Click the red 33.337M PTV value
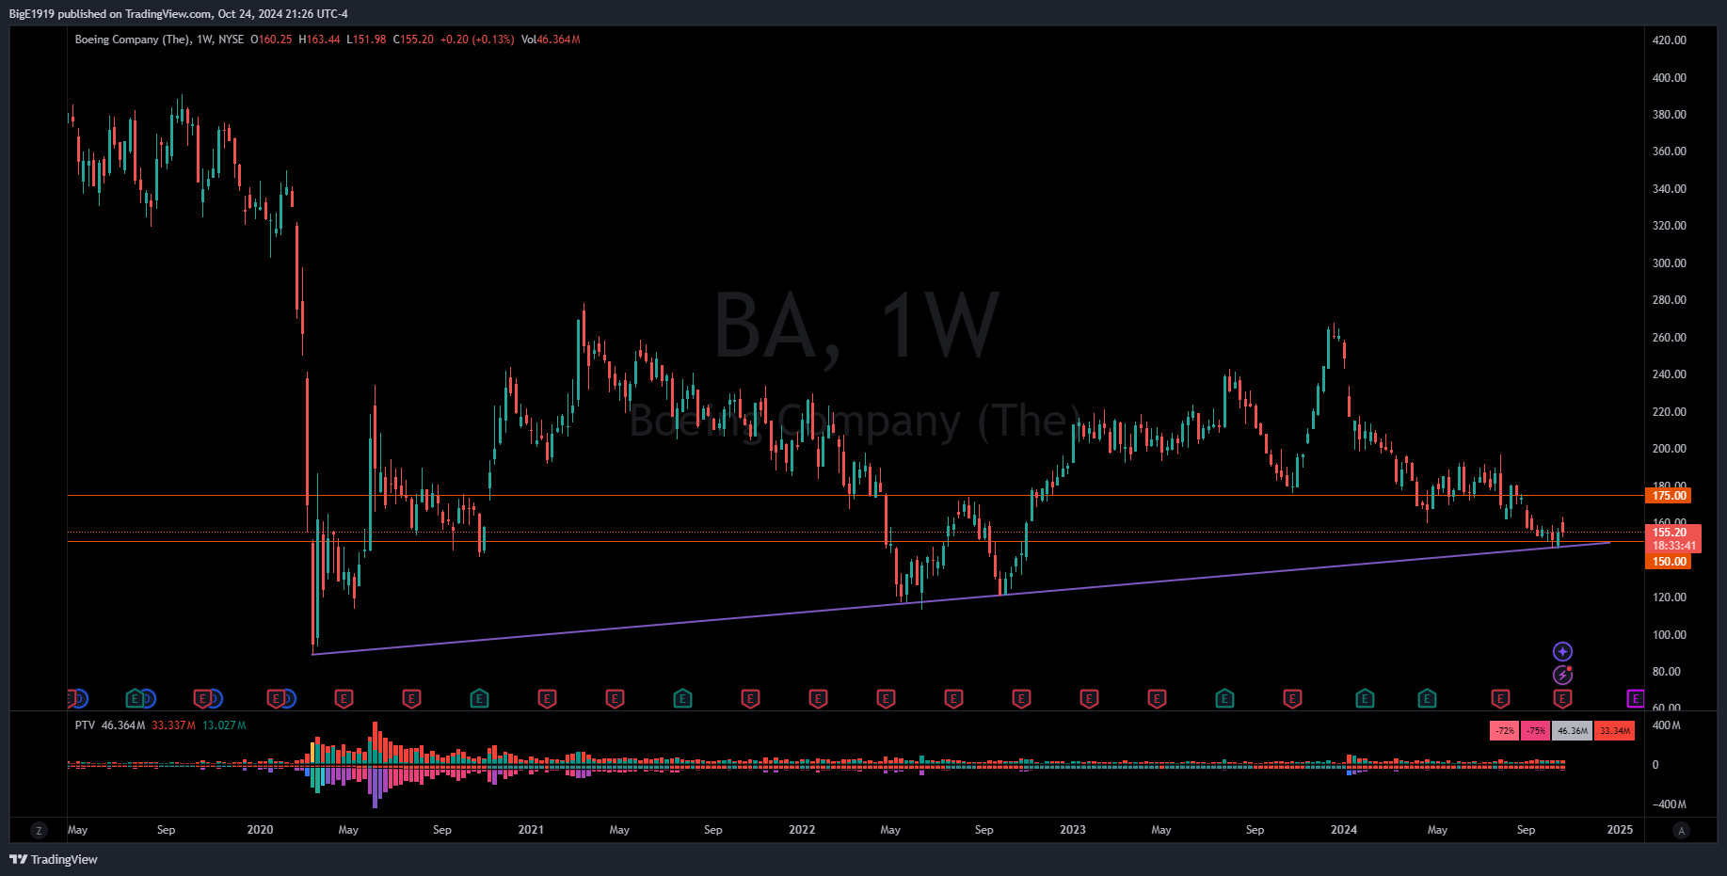Viewport: 1727px width, 876px height. 174,725
